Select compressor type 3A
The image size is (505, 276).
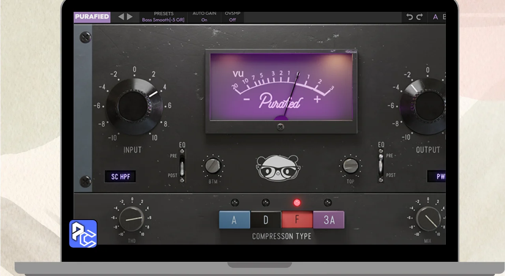tap(329, 220)
